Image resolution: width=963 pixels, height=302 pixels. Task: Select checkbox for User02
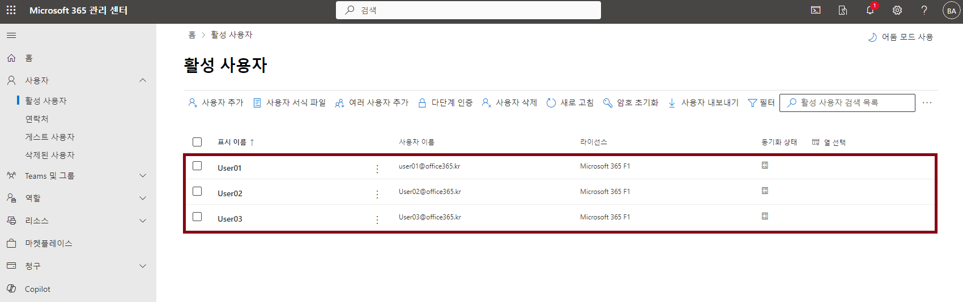point(197,191)
